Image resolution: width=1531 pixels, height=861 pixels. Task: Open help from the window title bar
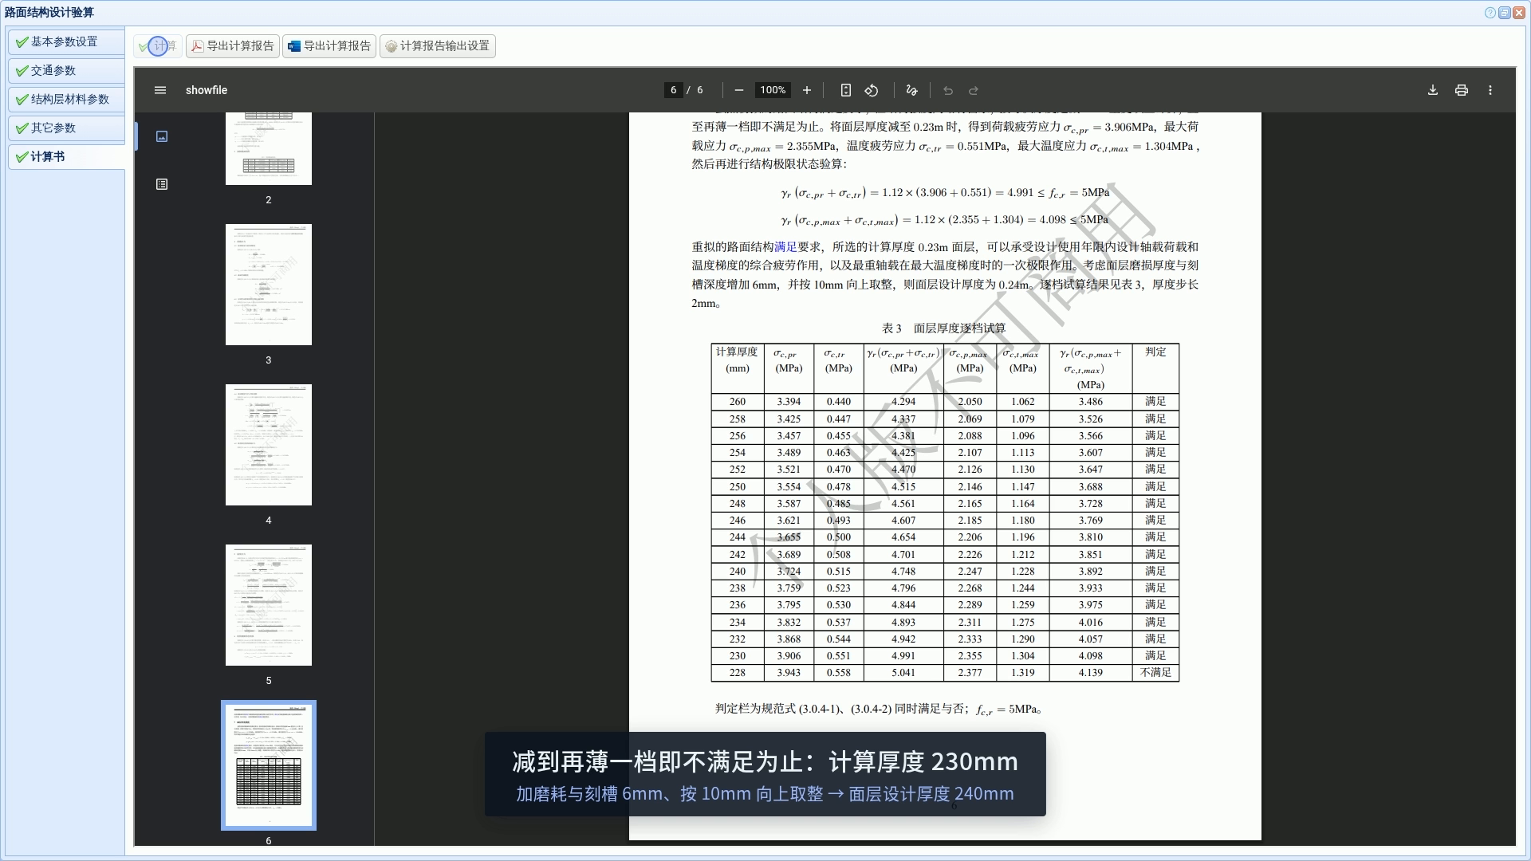pyautogui.click(x=1490, y=13)
